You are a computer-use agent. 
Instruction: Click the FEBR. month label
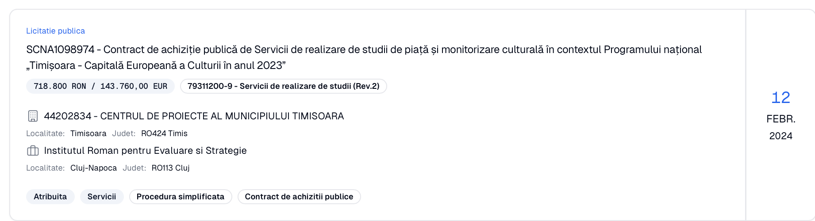click(780, 119)
